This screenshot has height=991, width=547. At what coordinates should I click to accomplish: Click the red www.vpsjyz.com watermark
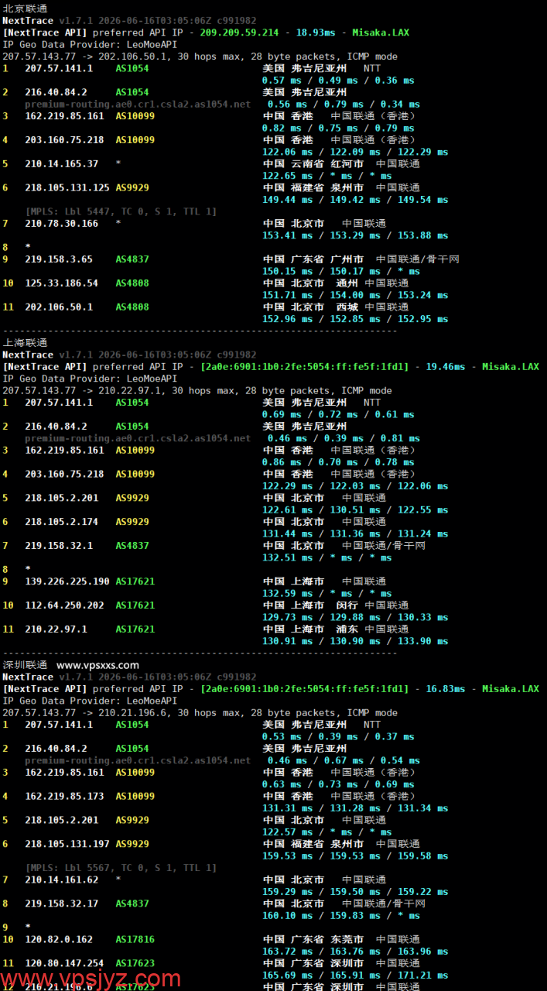(92, 979)
